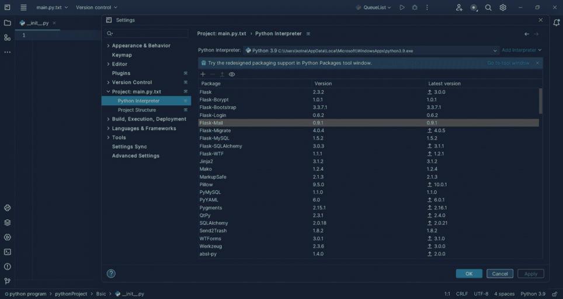
Task: Click the Cancel button
Action: pyautogui.click(x=500, y=273)
